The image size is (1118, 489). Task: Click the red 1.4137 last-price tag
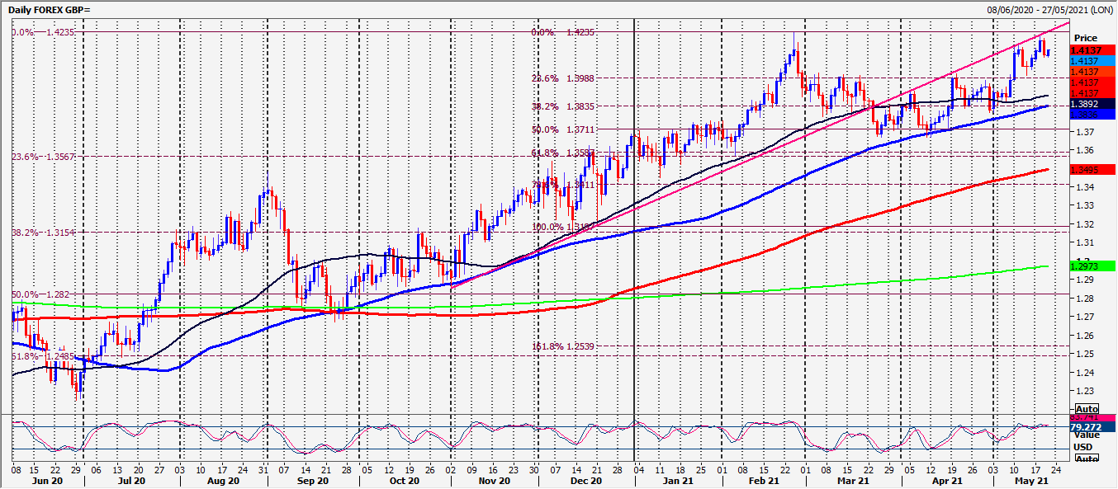click(1084, 50)
